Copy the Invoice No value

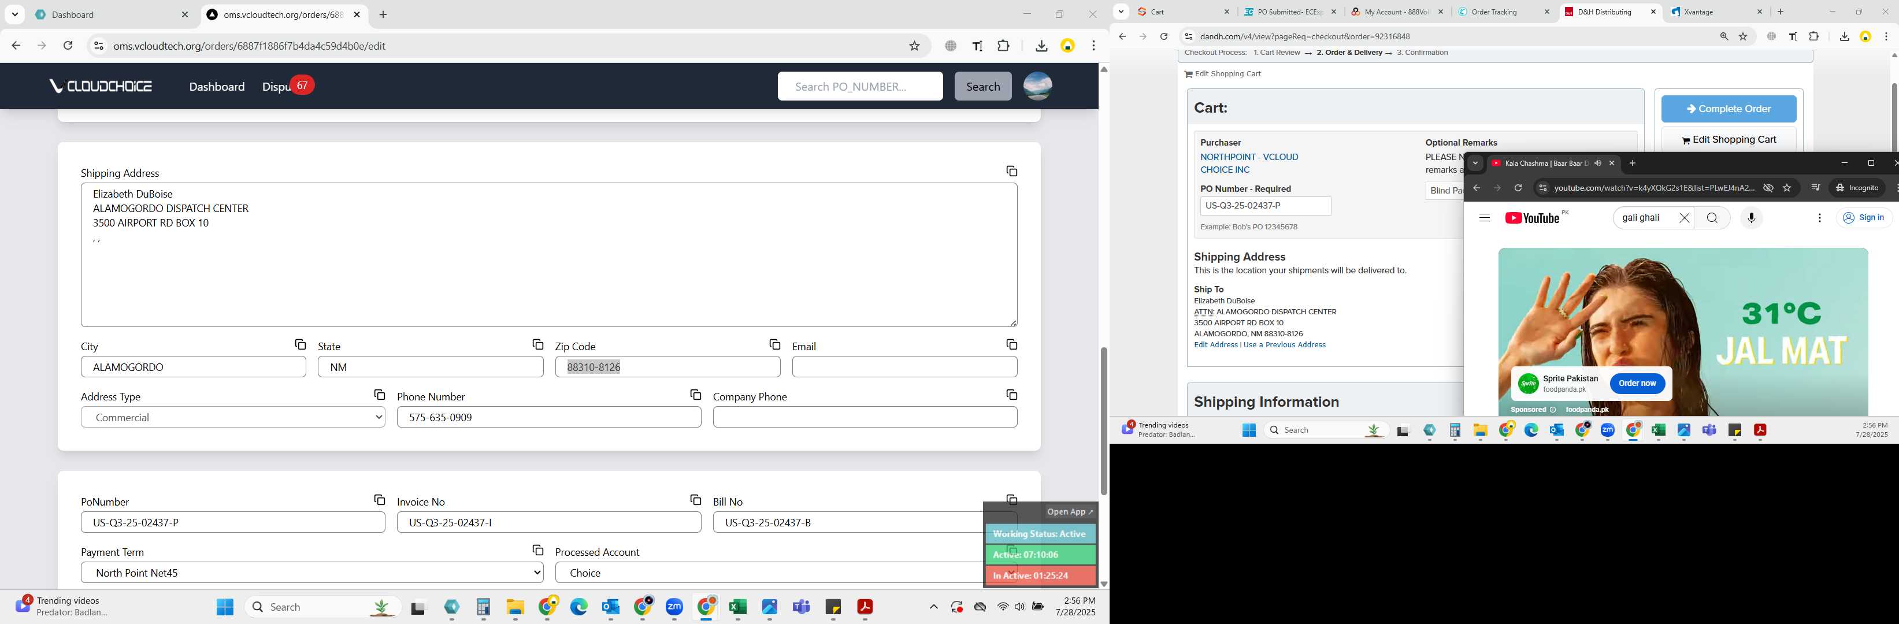695,500
